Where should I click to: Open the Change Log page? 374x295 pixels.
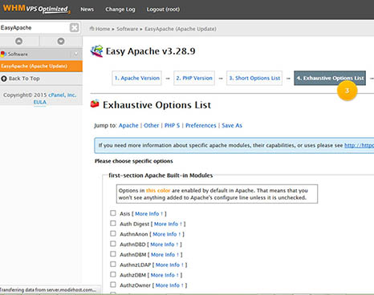coord(120,10)
